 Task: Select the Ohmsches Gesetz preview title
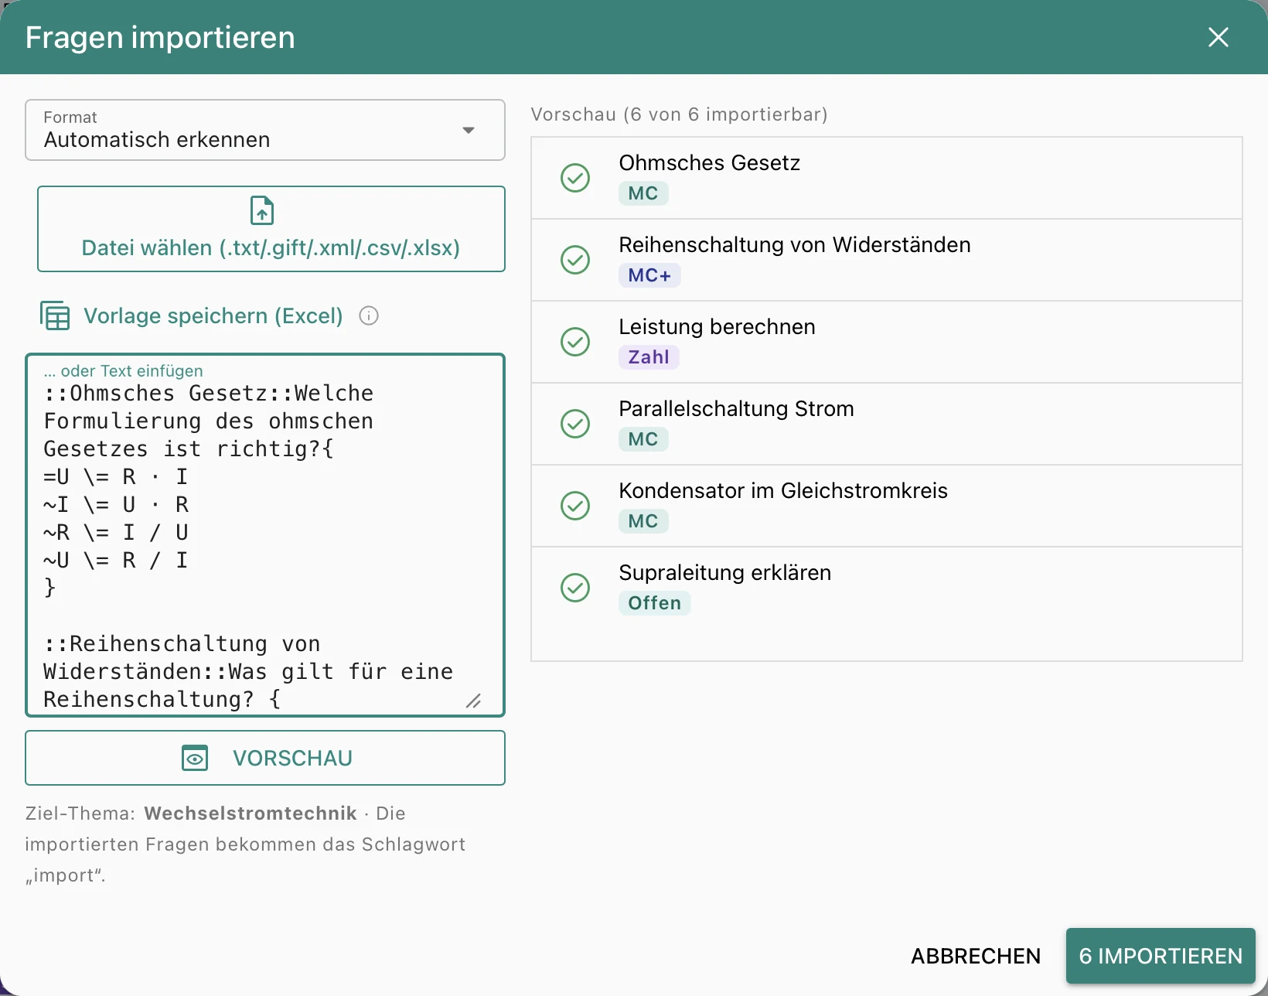(x=709, y=163)
